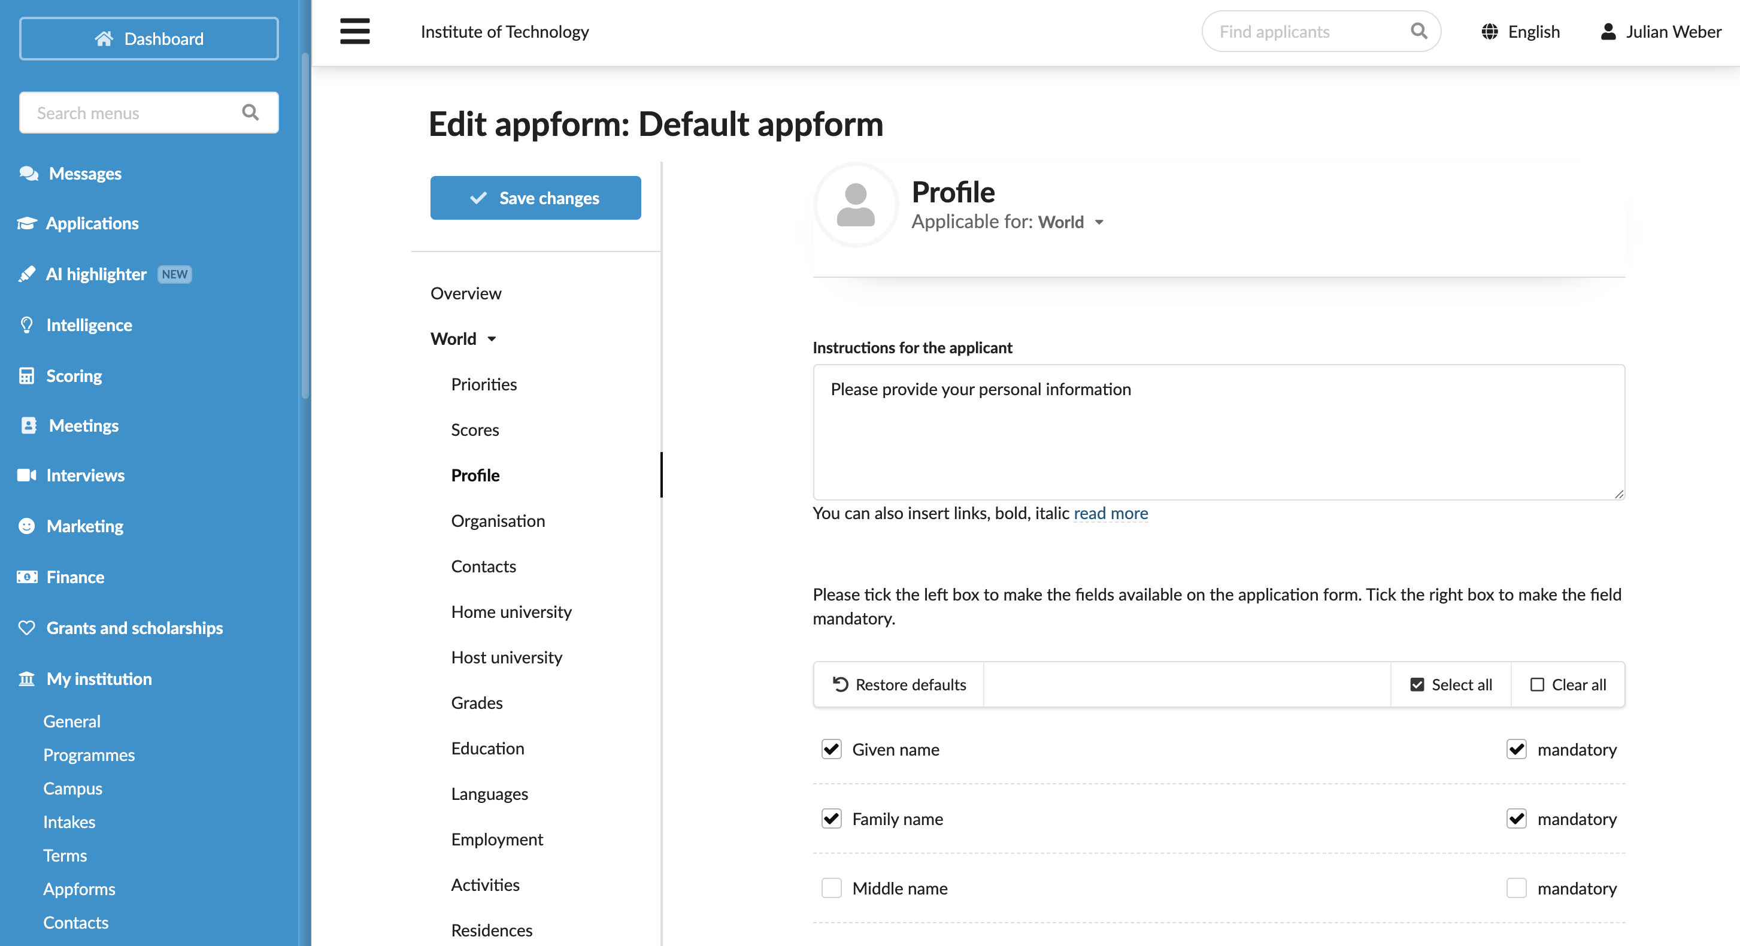Viewport: 1740px width, 946px height.
Task: Open the English language selector
Action: click(x=1520, y=32)
